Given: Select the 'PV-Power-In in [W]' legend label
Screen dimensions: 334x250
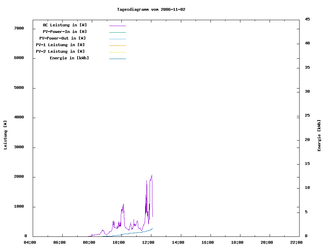Looking at the screenshot, I should (65, 32).
